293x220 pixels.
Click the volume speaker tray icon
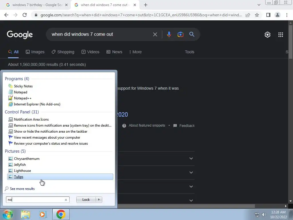(x=264, y=215)
